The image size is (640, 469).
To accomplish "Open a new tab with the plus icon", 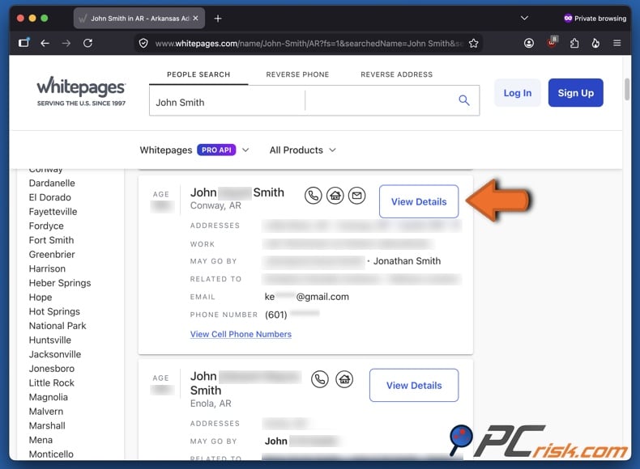I will [x=218, y=19].
